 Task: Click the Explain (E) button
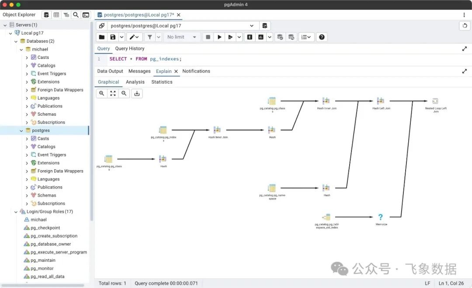coord(250,37)
